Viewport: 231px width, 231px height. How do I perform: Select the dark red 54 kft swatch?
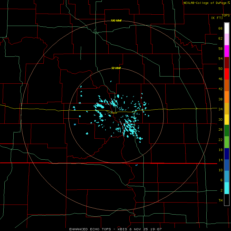coord(227,63)
